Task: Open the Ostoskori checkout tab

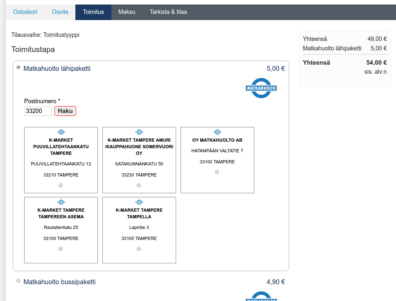Action: click(x=25, y=12)
